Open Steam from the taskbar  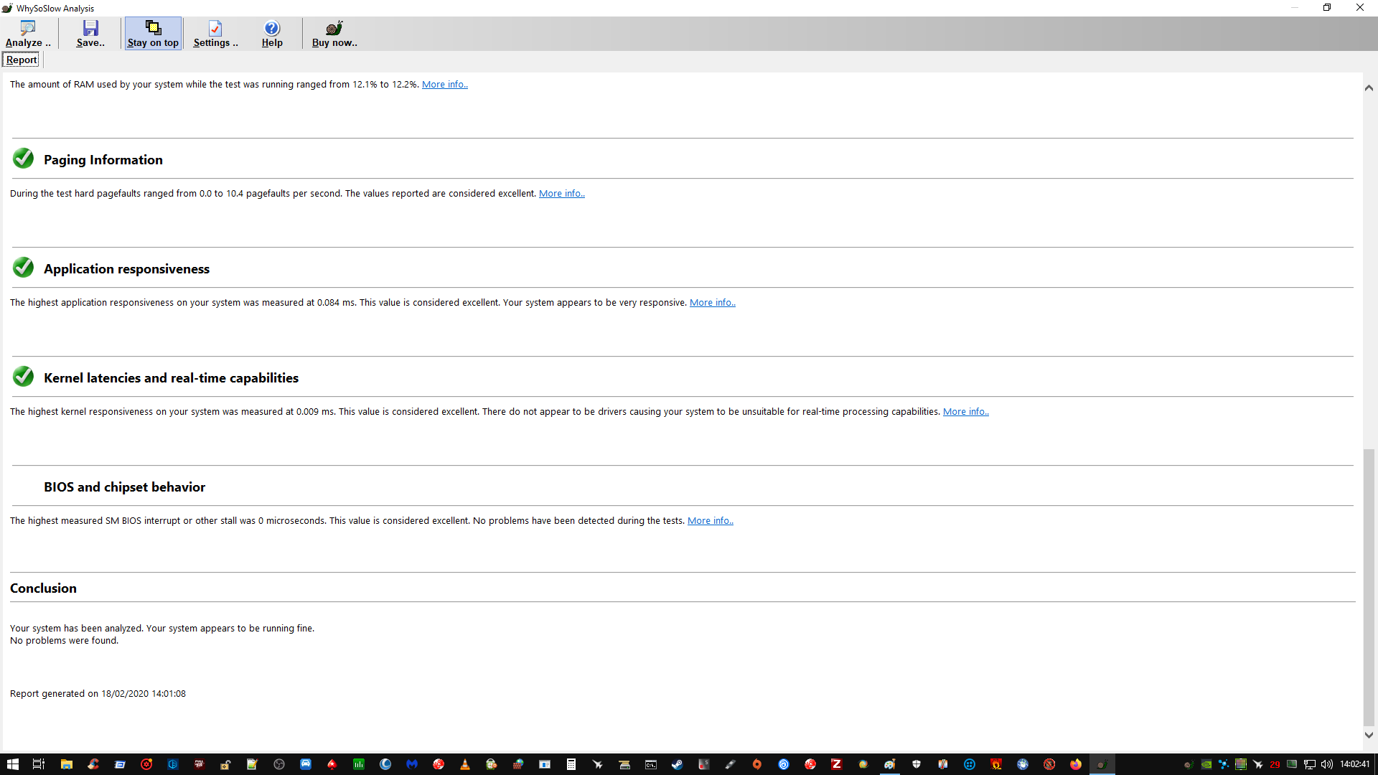[677, 764]
